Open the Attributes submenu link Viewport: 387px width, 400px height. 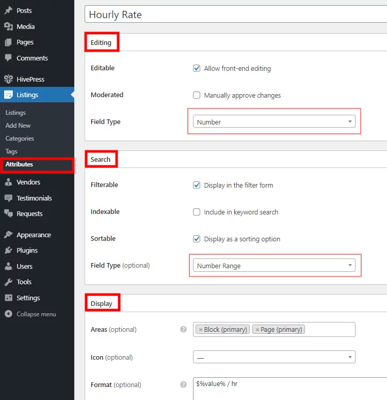pyautogui.click(x=19, y=164)
